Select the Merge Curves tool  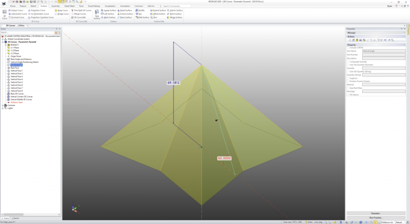click(78, 14)
